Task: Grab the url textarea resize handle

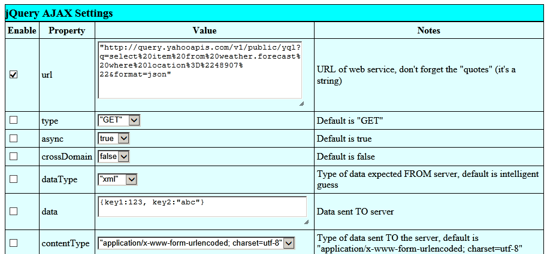Action: pyautogui.click(x=301, y=103)
